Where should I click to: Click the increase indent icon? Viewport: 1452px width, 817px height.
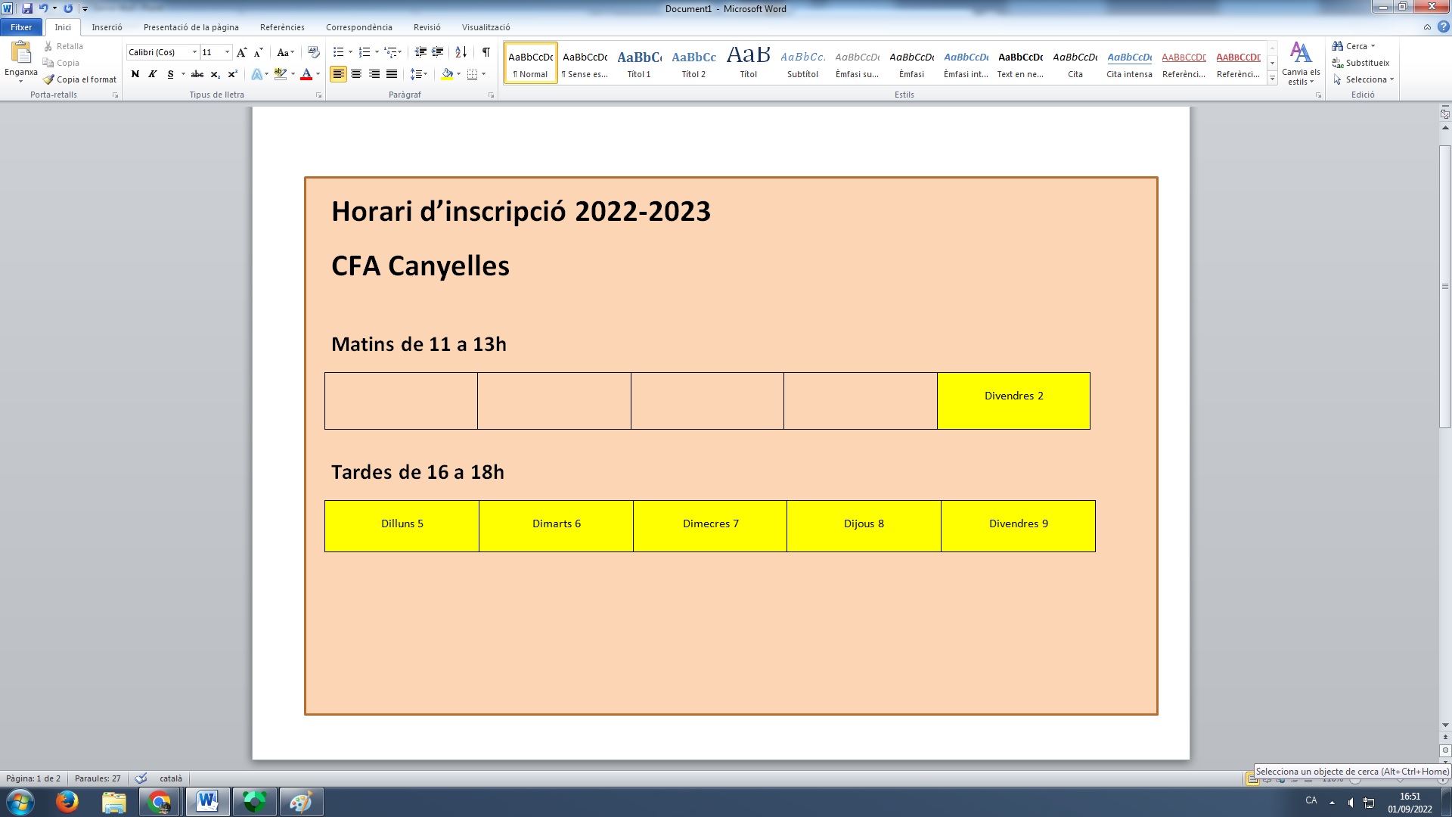click(437, 52)
